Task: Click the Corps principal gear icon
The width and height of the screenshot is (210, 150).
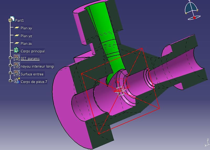Action: tap(17, 51)
